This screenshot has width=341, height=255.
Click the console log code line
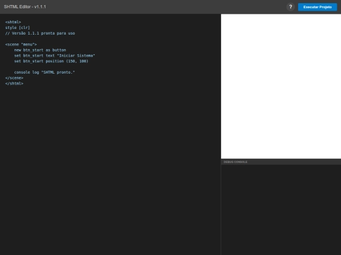44,72
